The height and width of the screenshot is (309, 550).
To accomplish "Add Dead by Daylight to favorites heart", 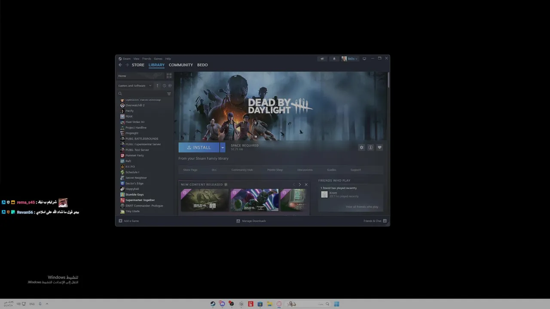I will (379, 147).
